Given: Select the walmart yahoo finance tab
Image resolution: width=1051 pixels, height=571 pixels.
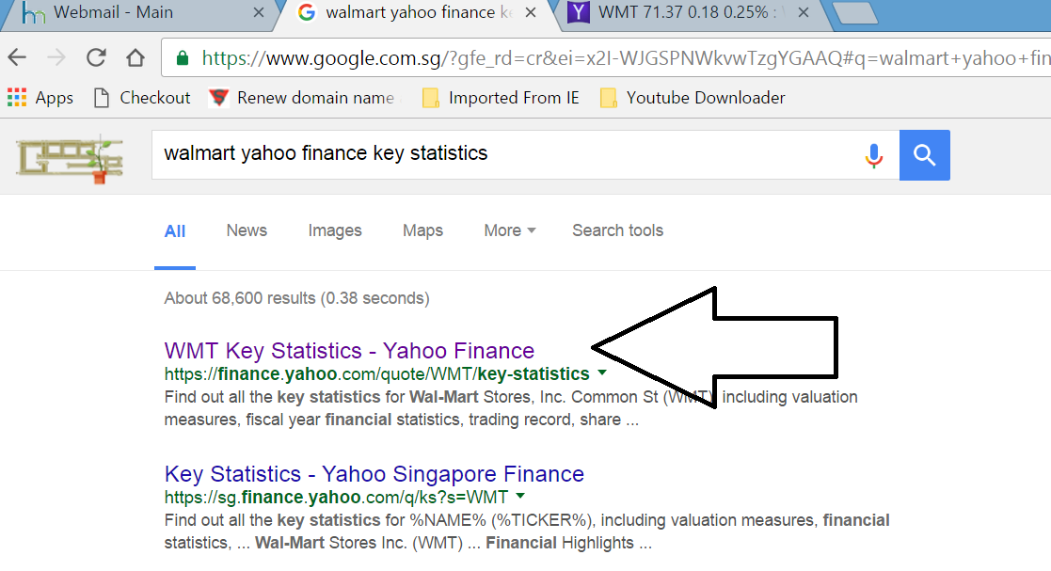Looking at the screenshot, I should (x=416, y=13).
